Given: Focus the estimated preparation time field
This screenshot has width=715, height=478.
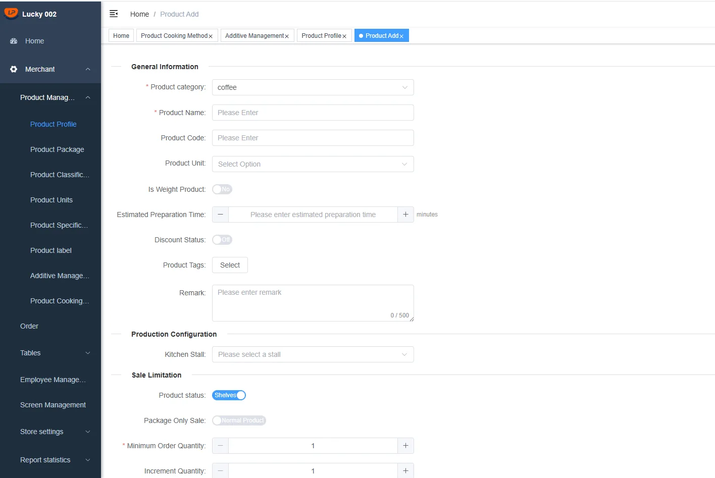Looking at the screenshot, I should 313,215.
